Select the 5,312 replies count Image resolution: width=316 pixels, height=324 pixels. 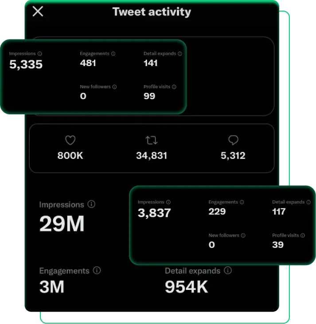[233, 156]
